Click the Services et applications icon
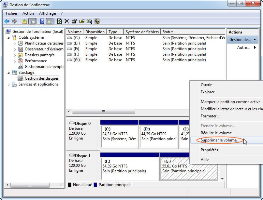This screenshot has height=200, width=263. pyautogui.click(x=14, y=84)
